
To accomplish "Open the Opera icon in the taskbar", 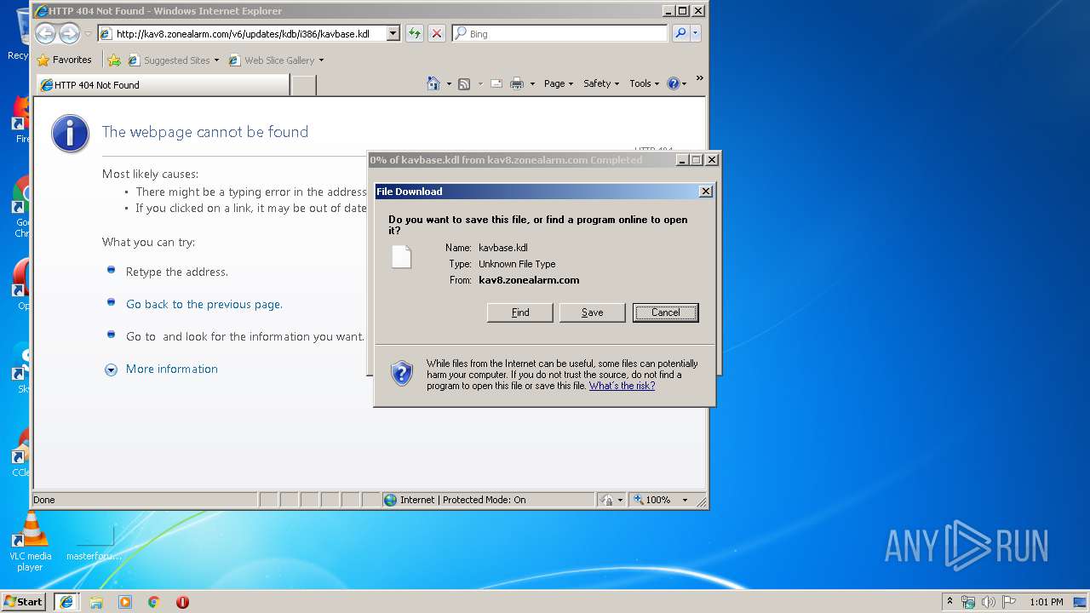I will [x=182, y=602].
